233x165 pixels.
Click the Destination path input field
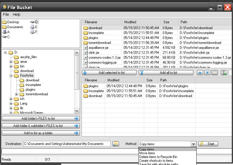tap(67, 144)
